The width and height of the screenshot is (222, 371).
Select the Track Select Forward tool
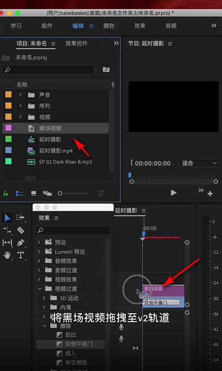21,217
